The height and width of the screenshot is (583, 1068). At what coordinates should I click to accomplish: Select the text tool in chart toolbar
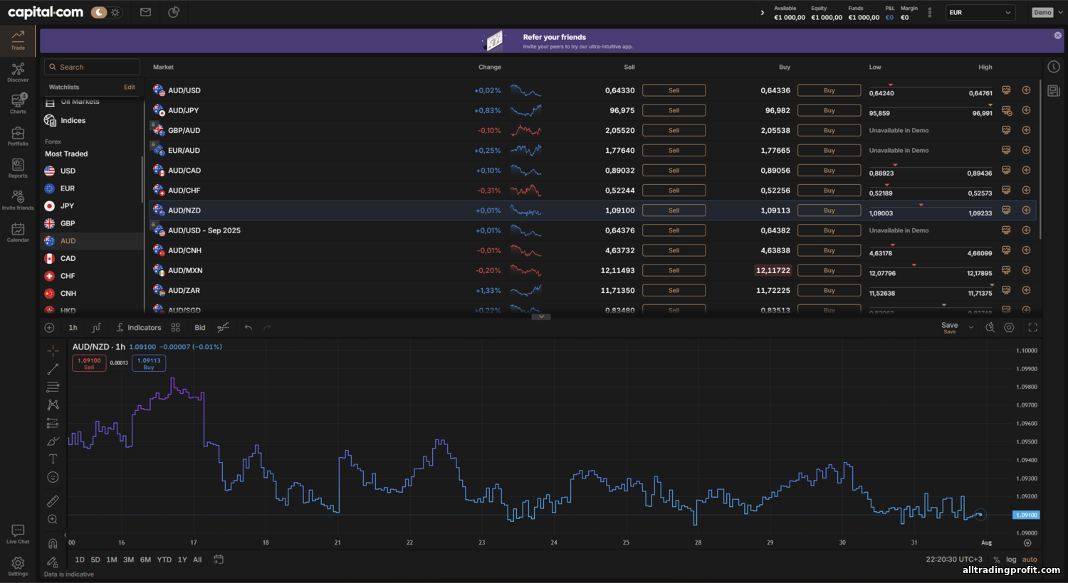tap(53, 459)
